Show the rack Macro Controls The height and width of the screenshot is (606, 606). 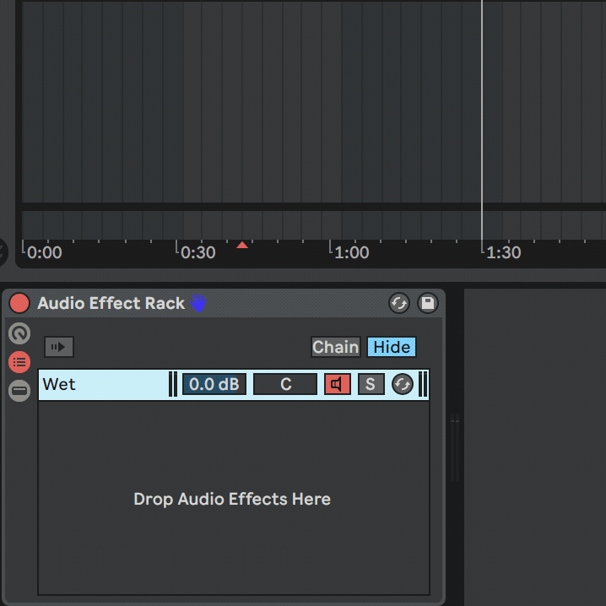19,333
